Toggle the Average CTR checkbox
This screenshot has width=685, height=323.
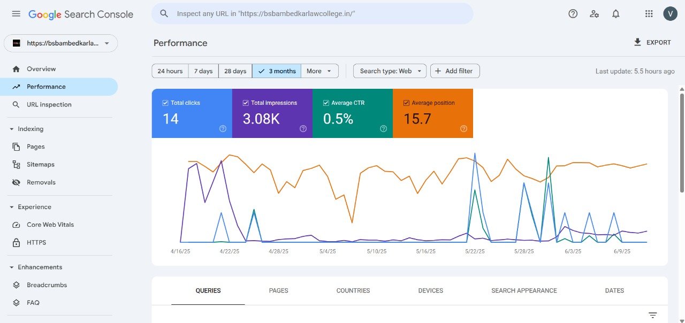pos(326,103)
